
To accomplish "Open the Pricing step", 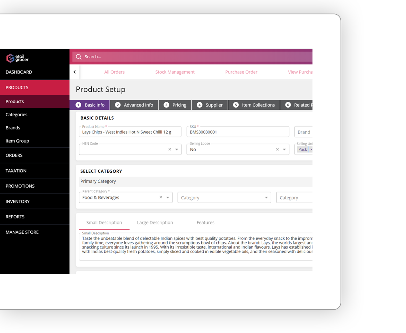I will pyautogui.click(x=175, y=105).
